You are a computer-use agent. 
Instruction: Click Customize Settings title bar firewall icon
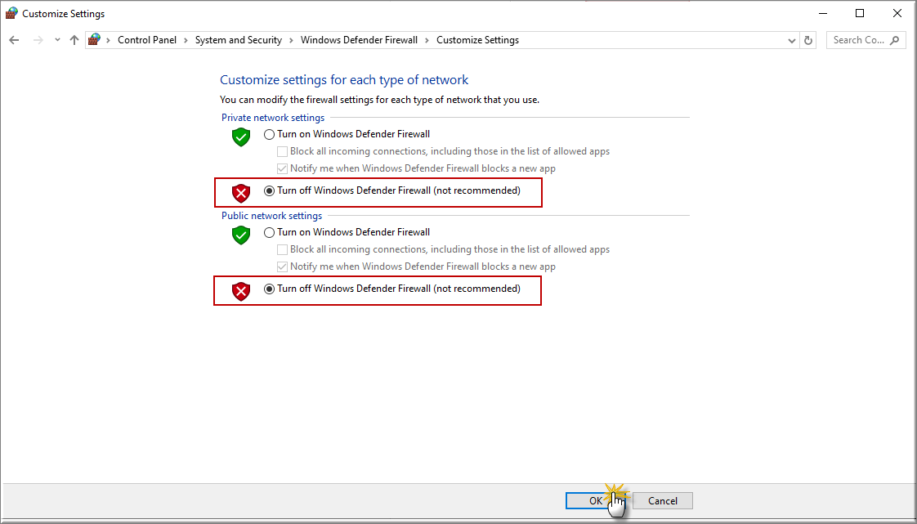tap(11, 13)
